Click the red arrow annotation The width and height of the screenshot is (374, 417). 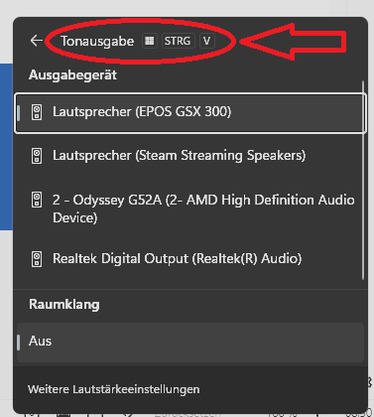pyautogui.click(x=293, y=42)
